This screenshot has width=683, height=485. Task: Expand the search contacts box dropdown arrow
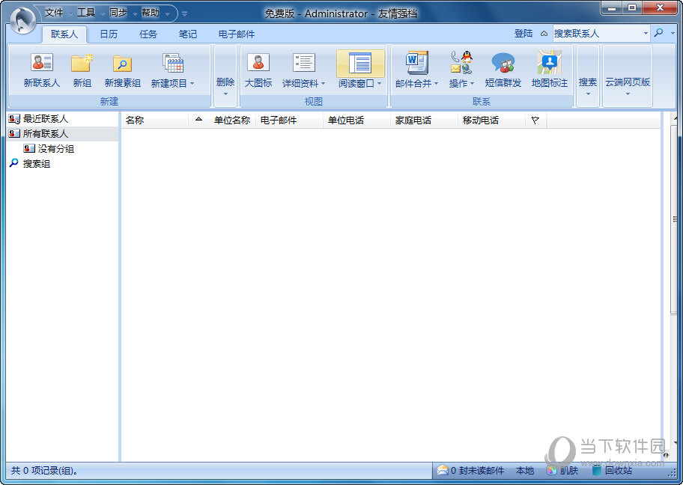coord(646,33)
